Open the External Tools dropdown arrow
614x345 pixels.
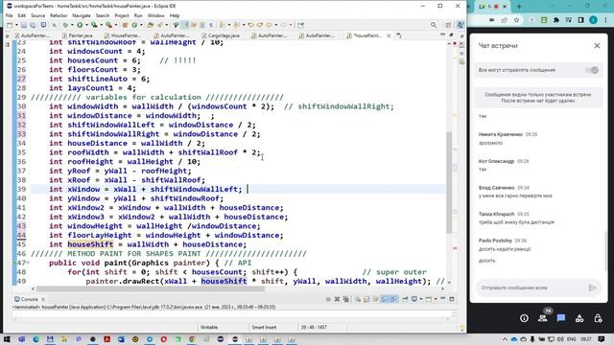pyautogui.click(x=115, y=25)
